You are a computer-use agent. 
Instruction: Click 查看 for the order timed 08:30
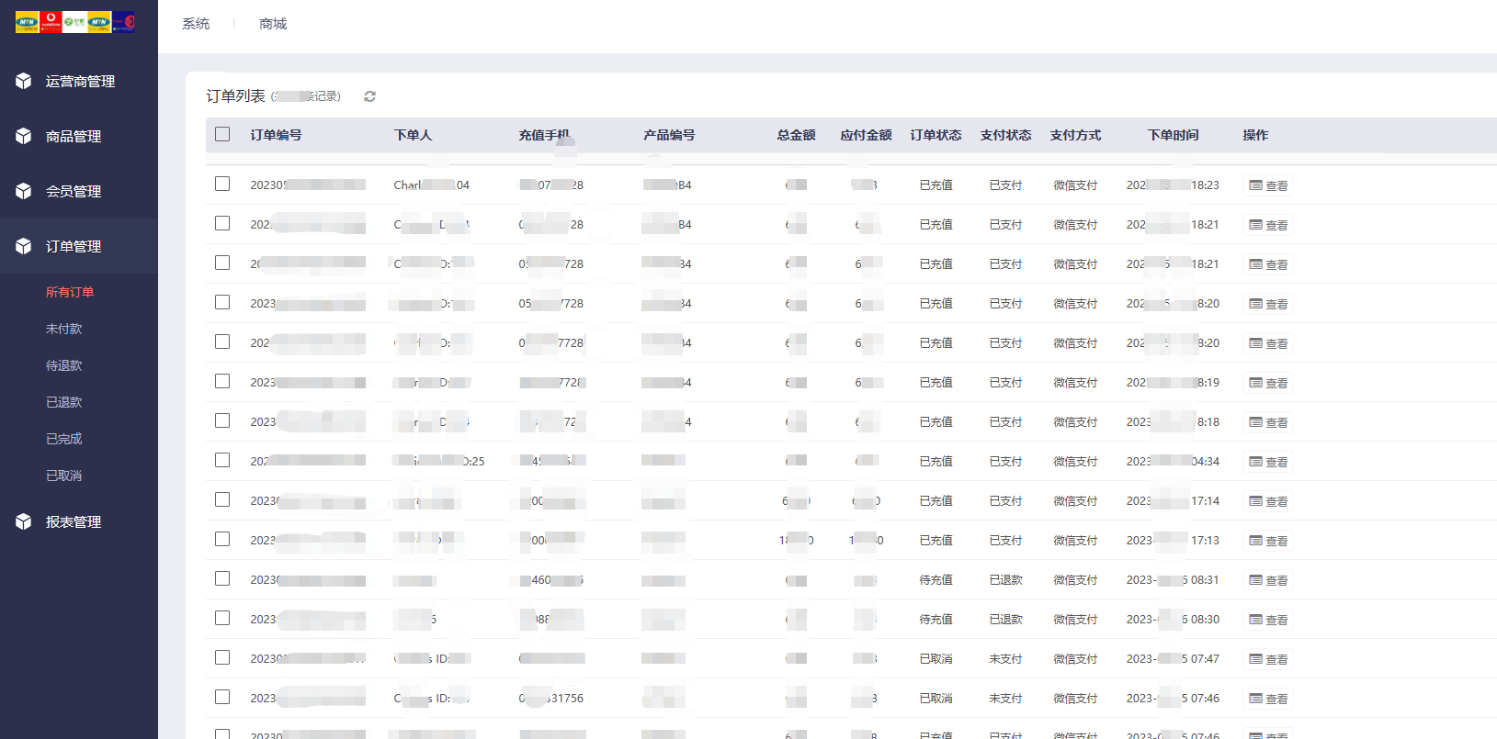pyautogui.click(x=1268, y=620)
